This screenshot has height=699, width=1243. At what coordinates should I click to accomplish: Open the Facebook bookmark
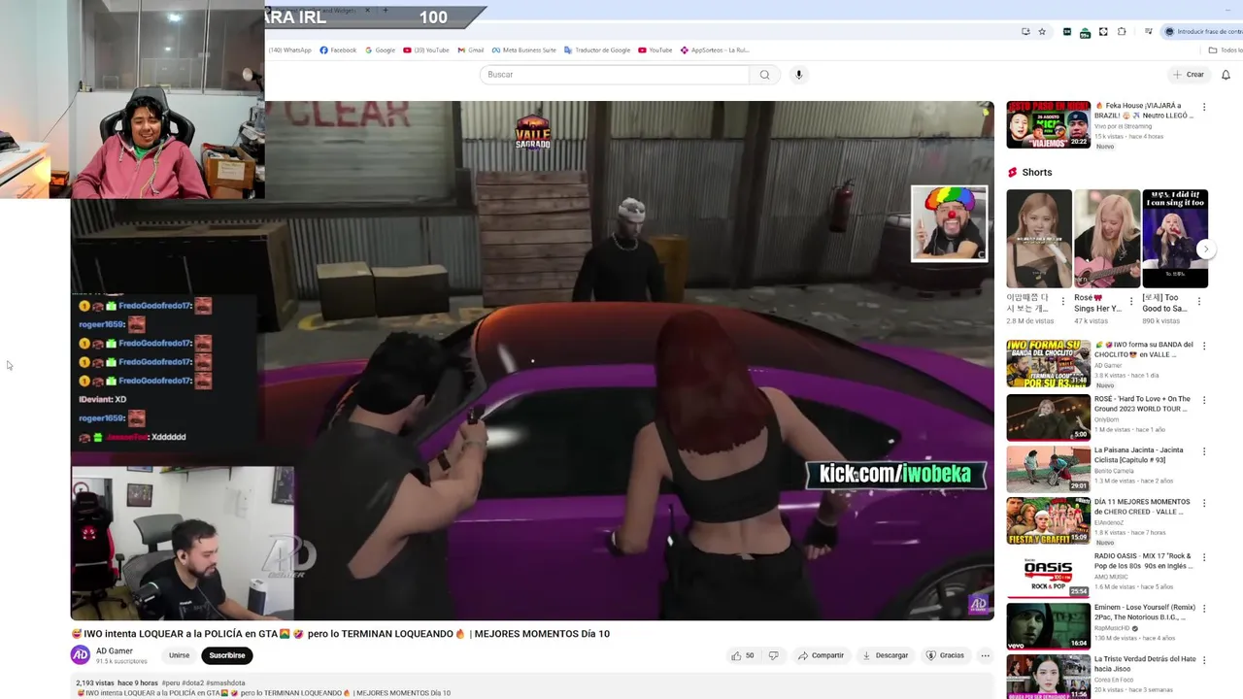tap(338, 50)
